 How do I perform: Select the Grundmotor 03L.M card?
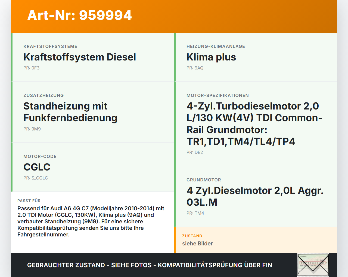(255, 196)
